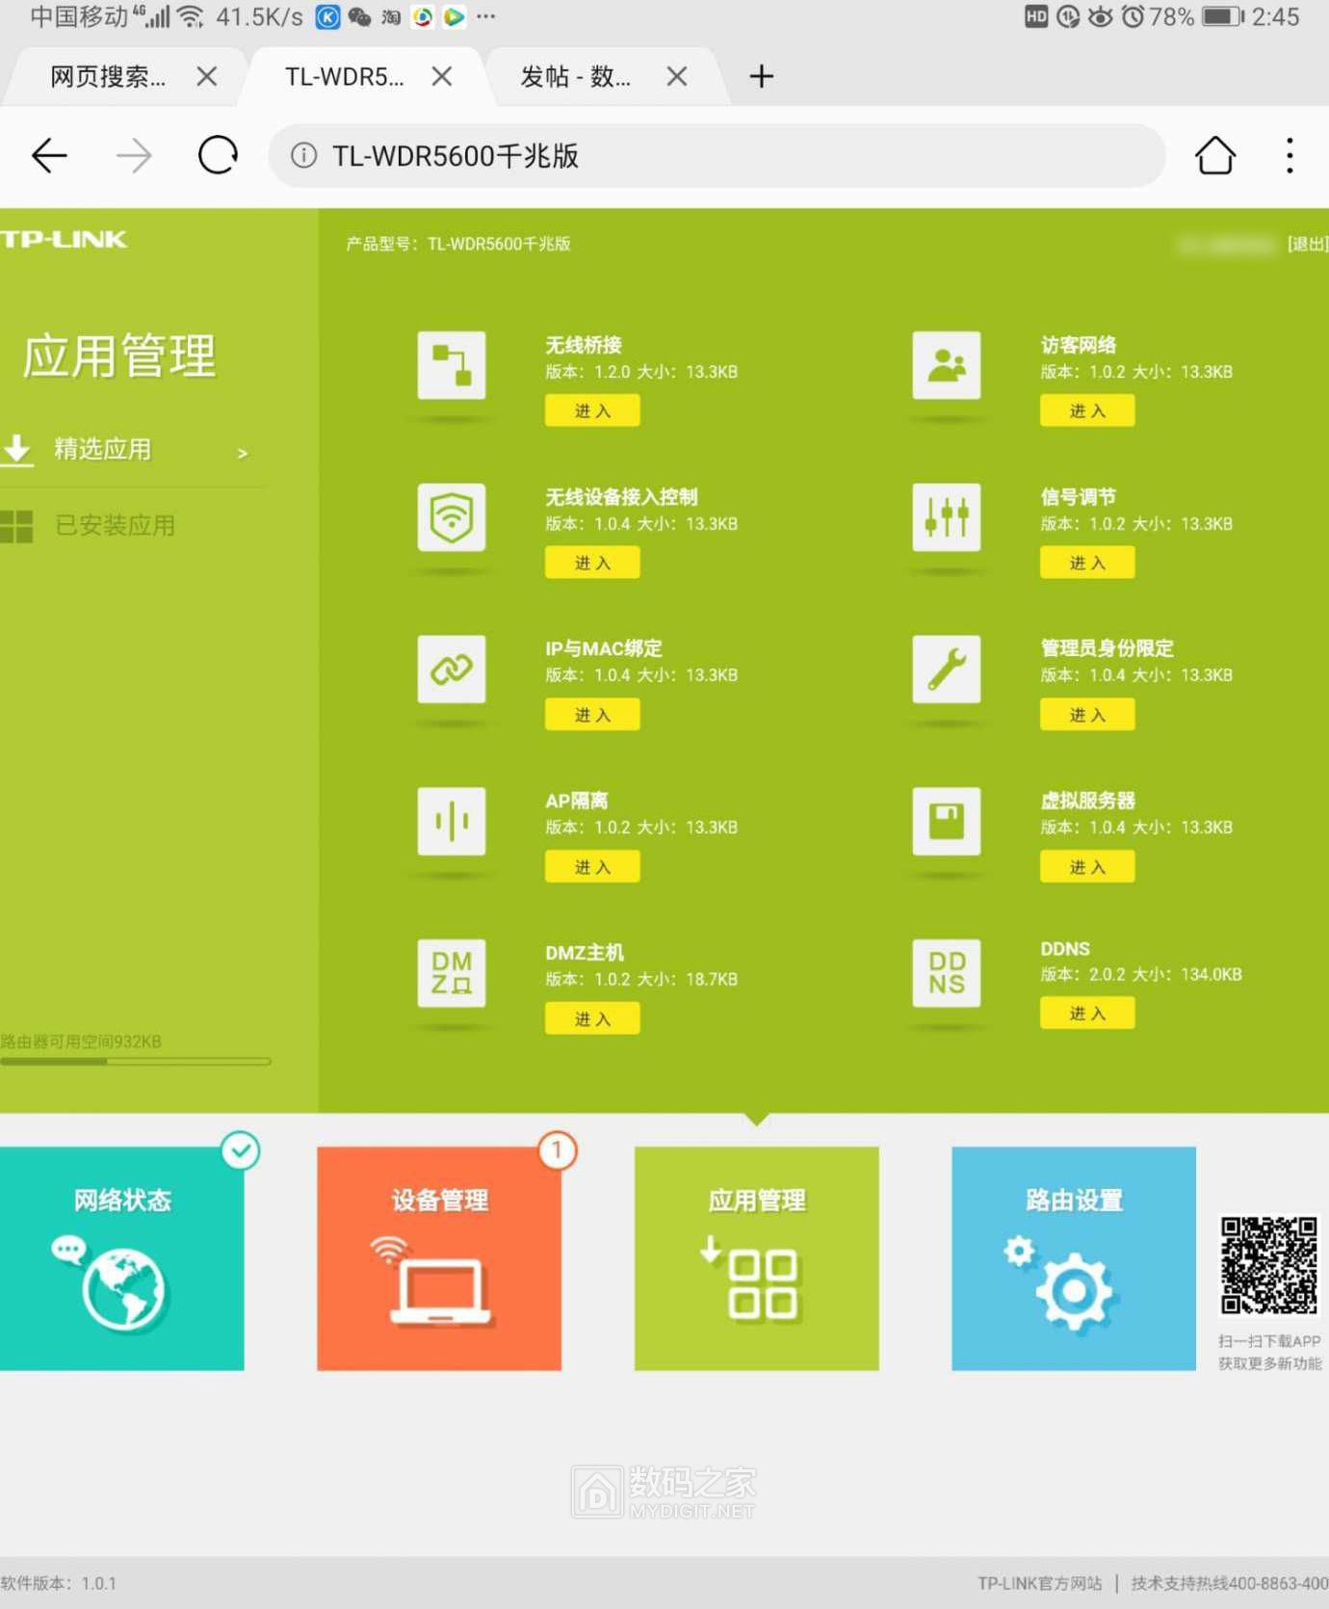Click the battery icon in the status bar
Screen dimensions: 1329x1609
click(x=1223, y=16)
